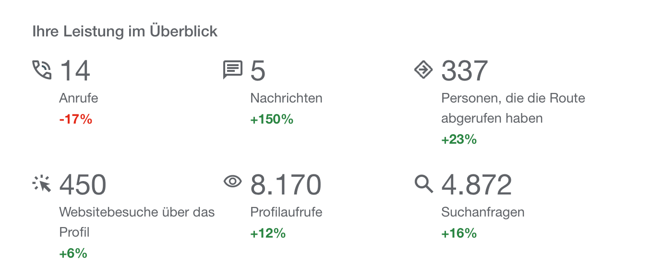Select the 8.170 profile views number

[x=286, y=185]
